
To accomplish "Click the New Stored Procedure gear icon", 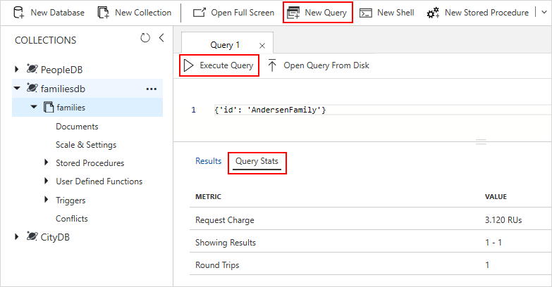I will pyautogui.click(x=432, y=13).
